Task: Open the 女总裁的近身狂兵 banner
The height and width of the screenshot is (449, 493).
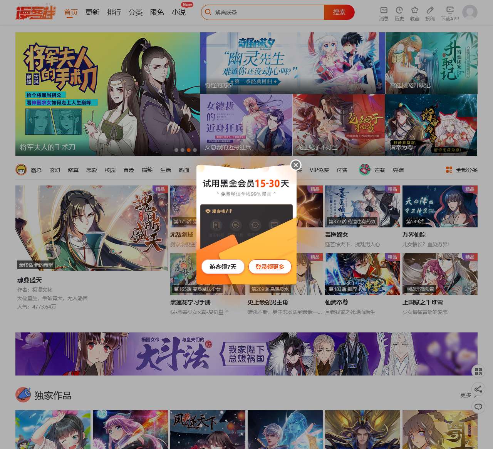Action: pyautogui.click(x=246, y=125)
